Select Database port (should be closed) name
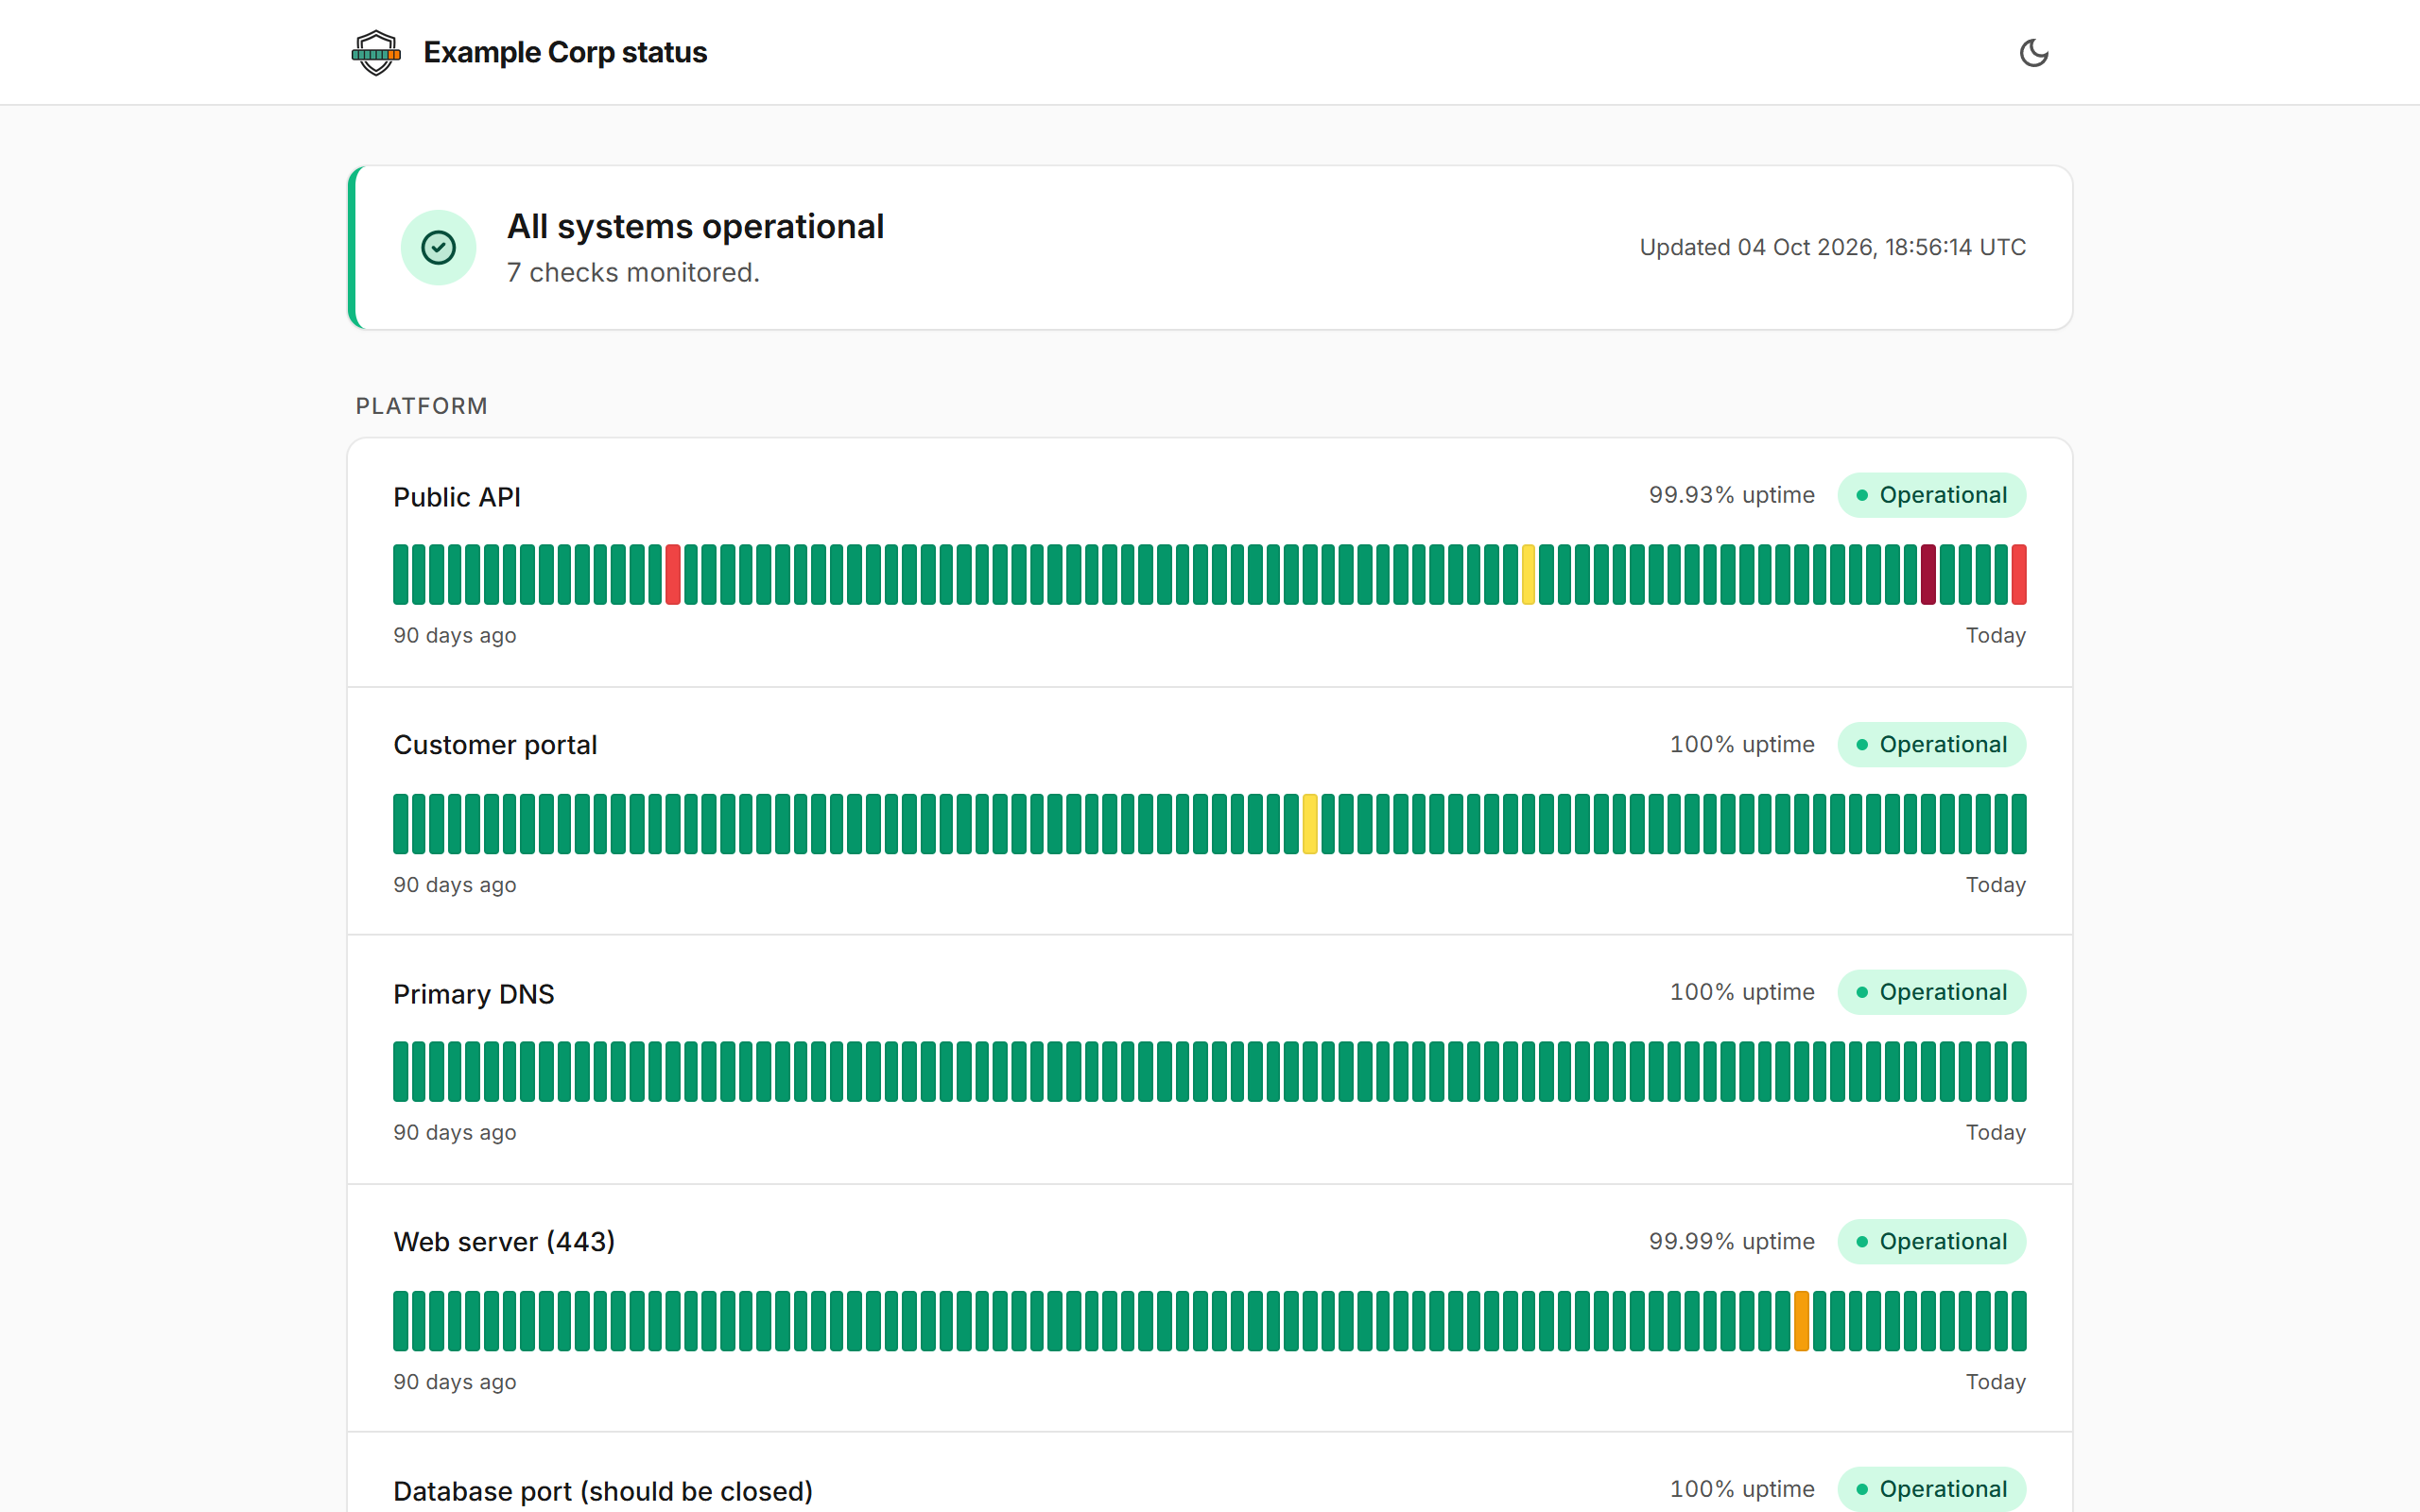Viewport: 2420px width, 1512px height. [603, 1491]
